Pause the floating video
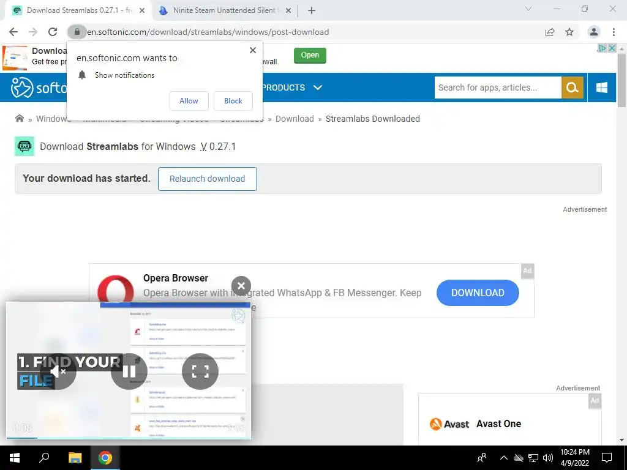The width and height of the screenshot is (627, 470). click(129, 371)
